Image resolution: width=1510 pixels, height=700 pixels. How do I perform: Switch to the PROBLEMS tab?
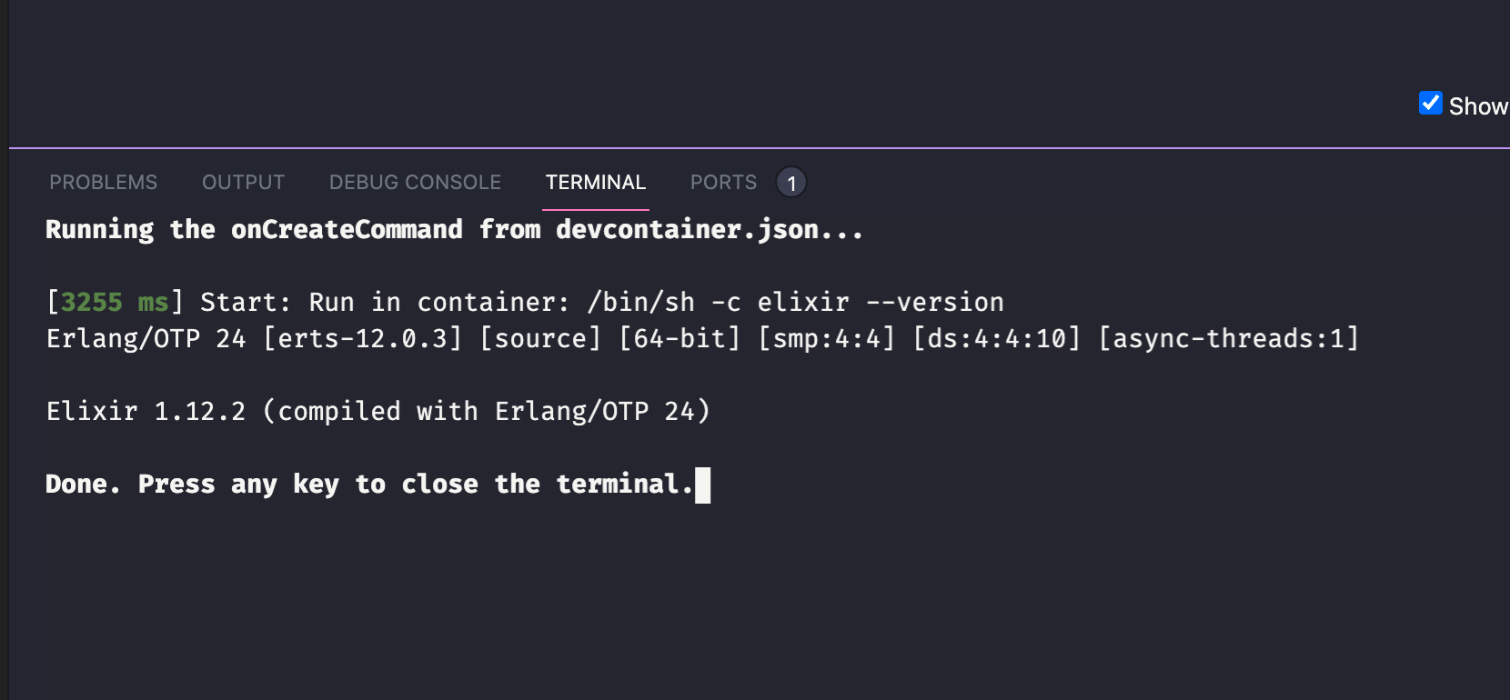104,183
